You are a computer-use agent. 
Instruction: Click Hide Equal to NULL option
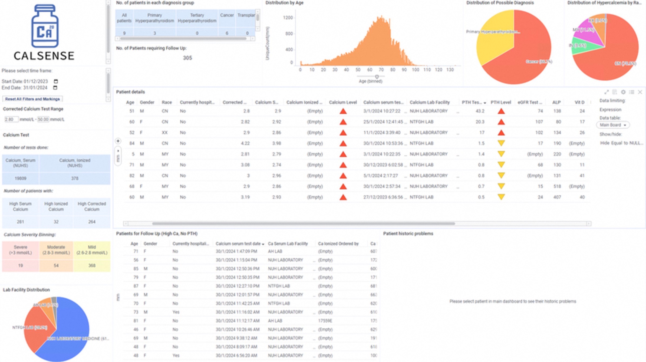click(621, 143)
